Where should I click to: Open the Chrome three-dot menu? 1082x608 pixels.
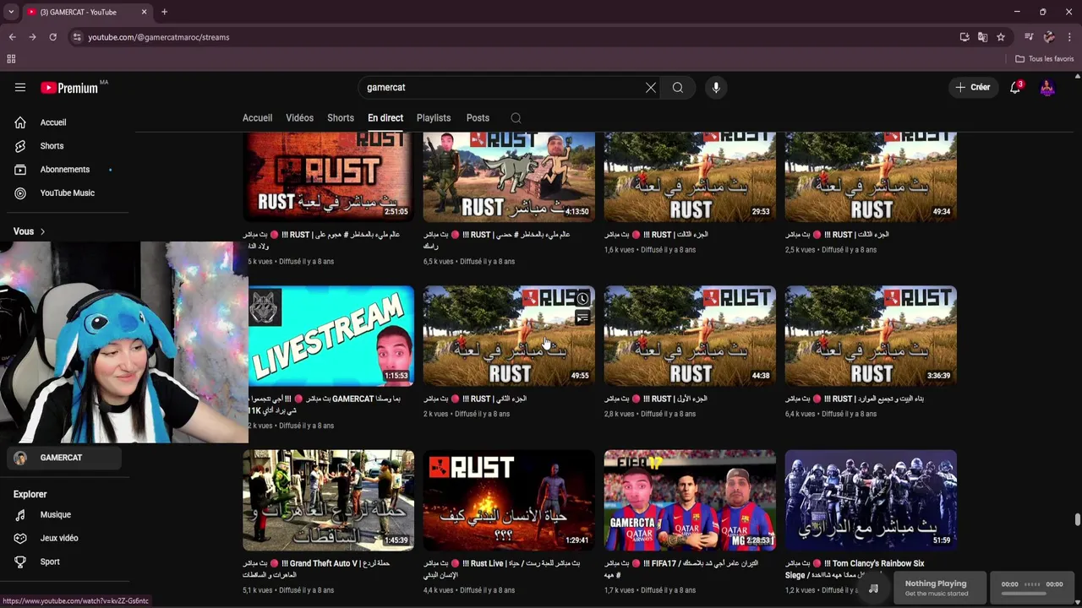click(x=1069, y=37)
